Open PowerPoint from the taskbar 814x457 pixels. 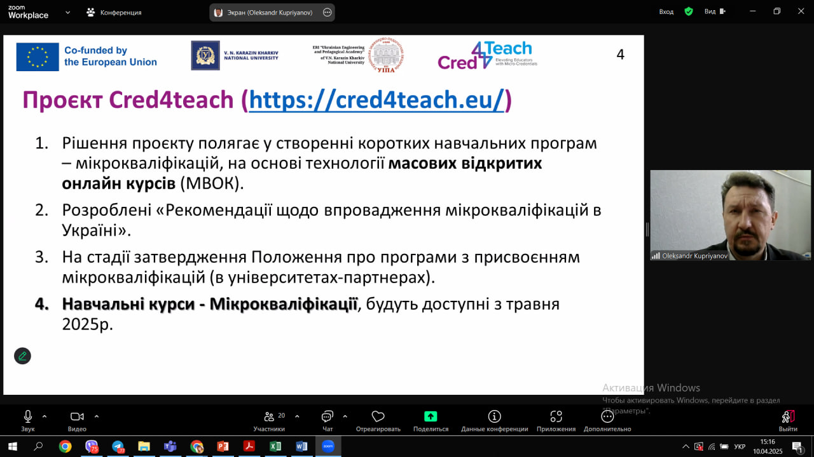click(223, 446)
